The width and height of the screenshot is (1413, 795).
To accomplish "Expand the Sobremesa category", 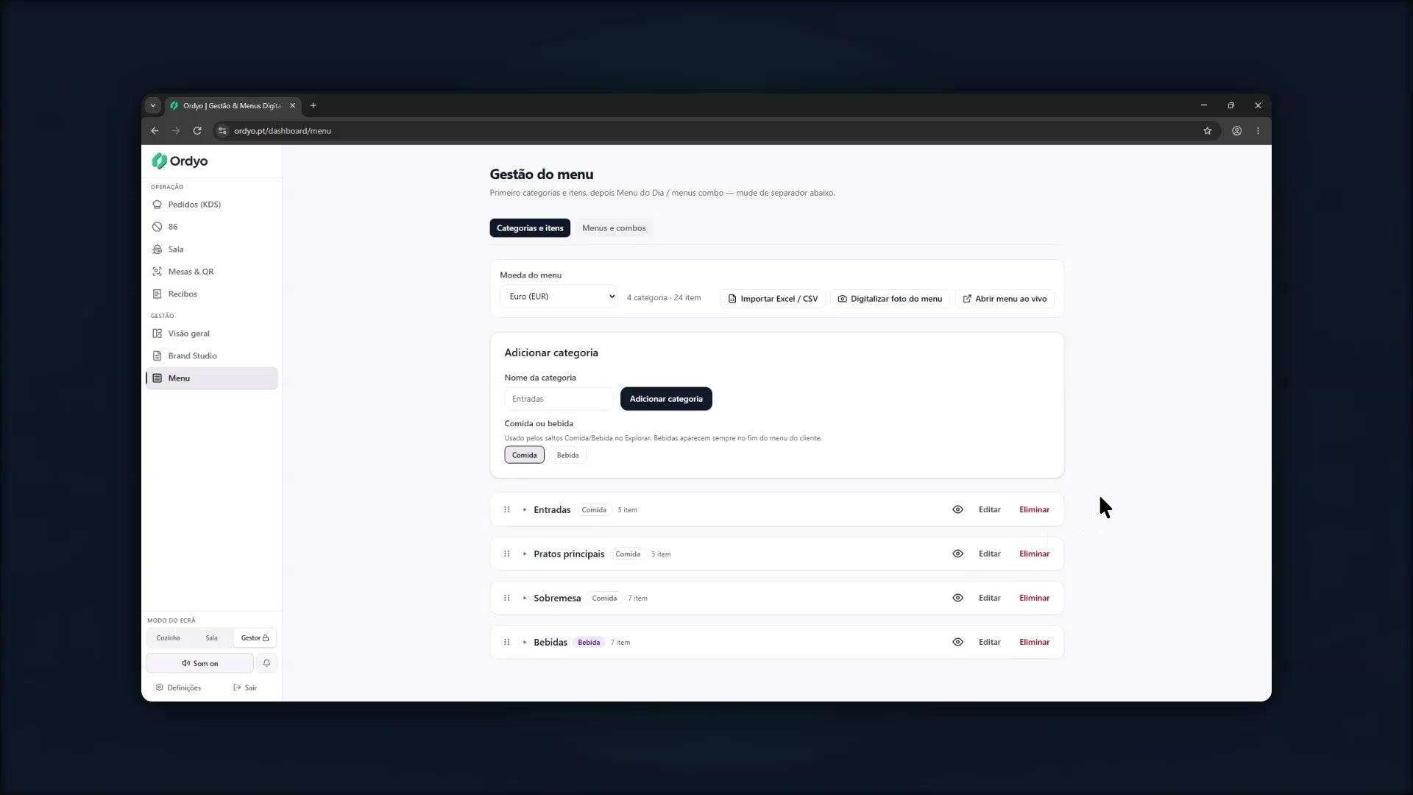I will [x=525, y=598].
